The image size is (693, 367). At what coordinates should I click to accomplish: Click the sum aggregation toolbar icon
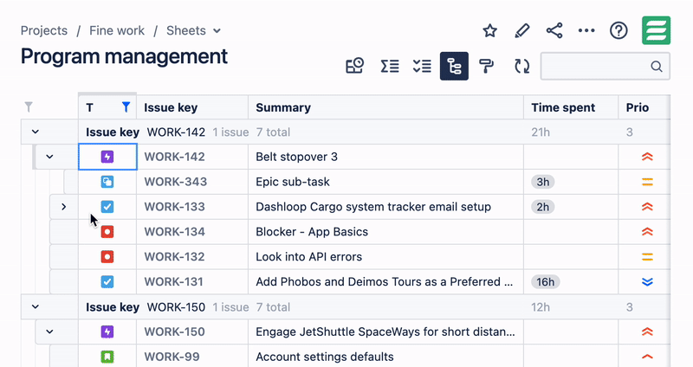point(390,66)
